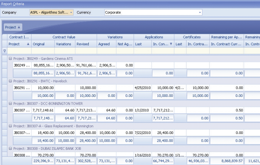Click the 8,868,839.57 grand total cell
Viewport: 260px width, 165px height.
pos(227,161)
